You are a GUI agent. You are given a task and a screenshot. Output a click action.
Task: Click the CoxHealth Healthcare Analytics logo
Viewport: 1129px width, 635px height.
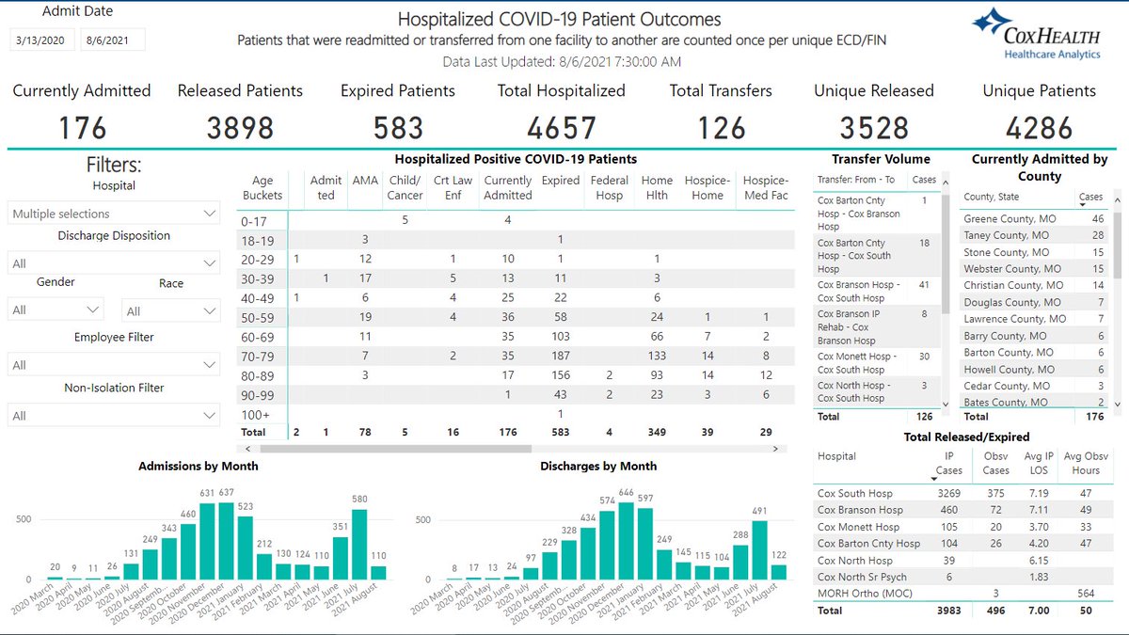pyautogui.click(x=1037, y=34)
